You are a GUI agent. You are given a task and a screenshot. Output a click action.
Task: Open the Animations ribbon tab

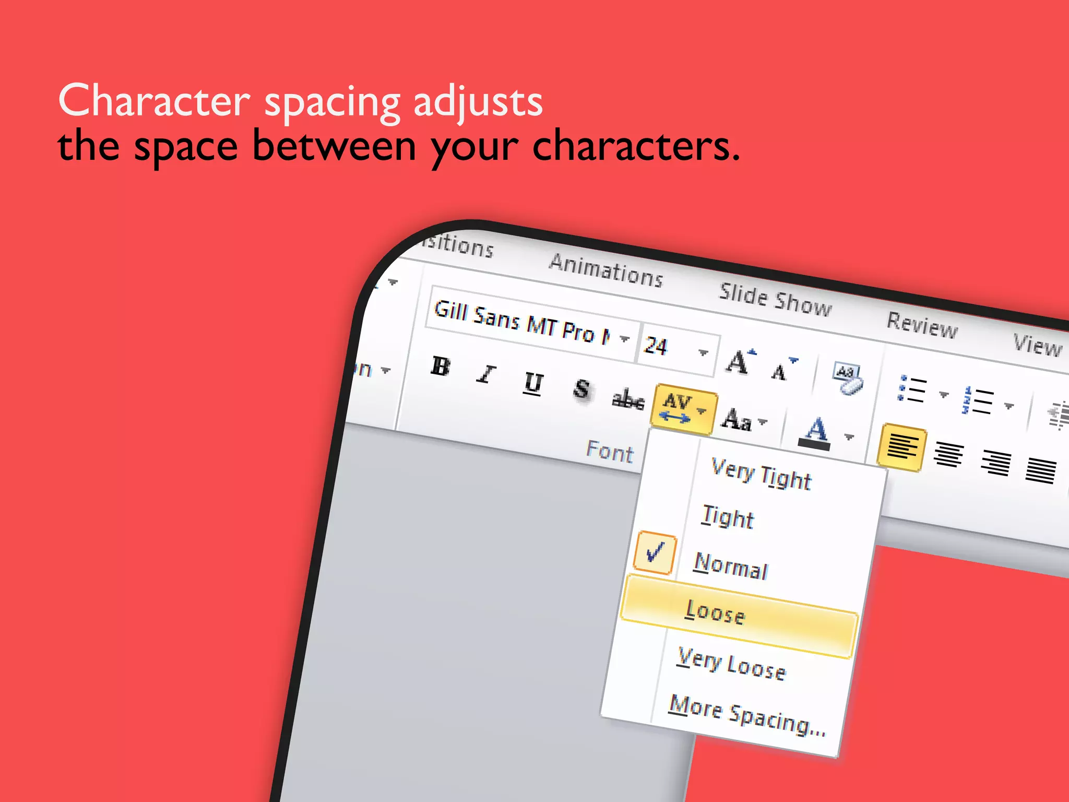tap(606, 271)
